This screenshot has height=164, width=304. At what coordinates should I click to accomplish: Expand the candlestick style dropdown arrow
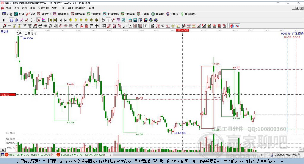coord(35,20)
